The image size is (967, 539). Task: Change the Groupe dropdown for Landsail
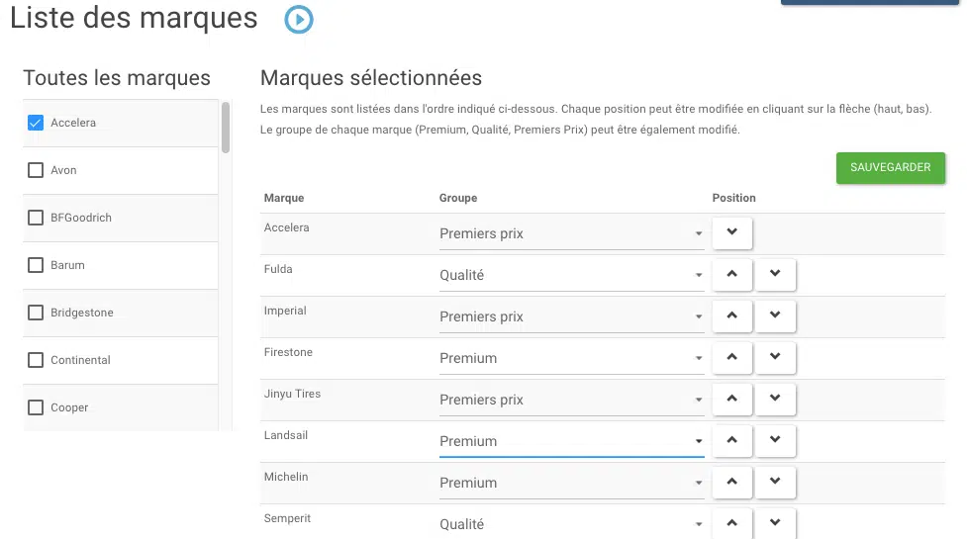coord(571,442)
